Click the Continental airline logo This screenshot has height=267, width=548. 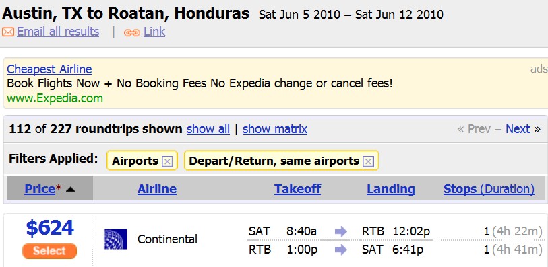click(116, 239)
